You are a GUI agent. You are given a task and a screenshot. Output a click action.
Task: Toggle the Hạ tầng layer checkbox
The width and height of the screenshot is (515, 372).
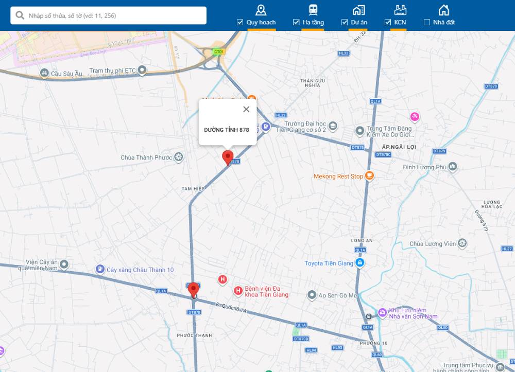296,22
